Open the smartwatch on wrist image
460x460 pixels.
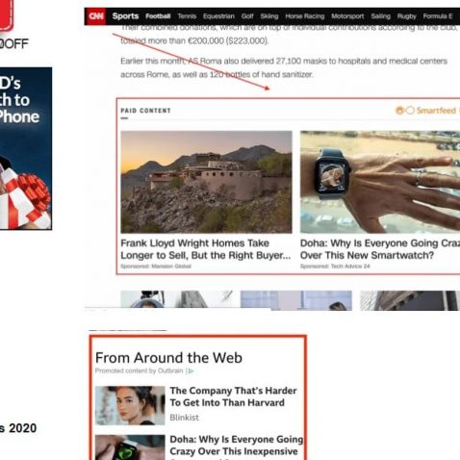380,182
